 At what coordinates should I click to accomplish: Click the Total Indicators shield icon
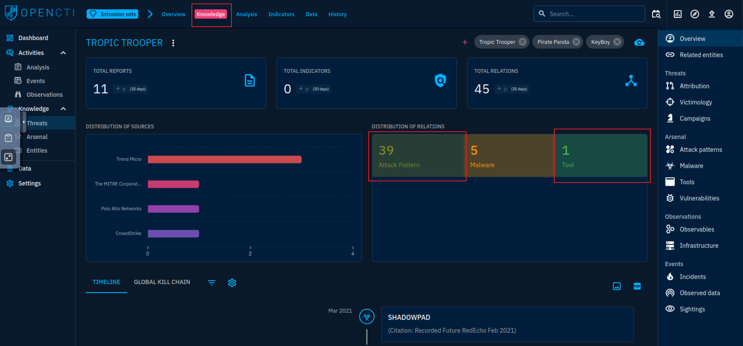pyautogui.click(x=440, y=81)
